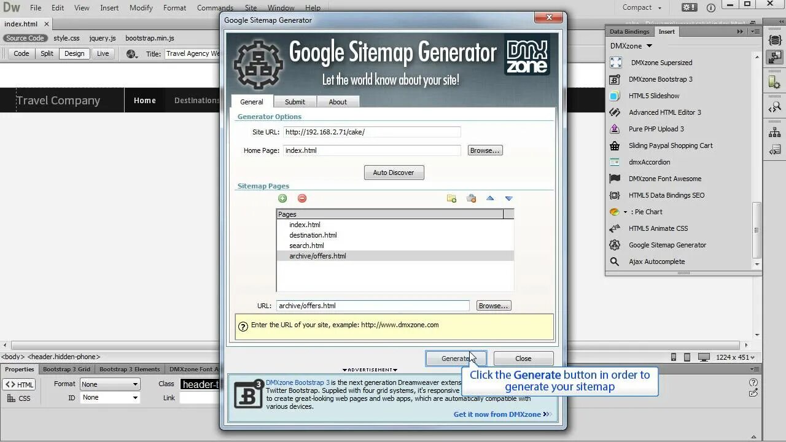786x442 pixels.
Task: Click the mobile size icon in status bar
Action: [x=674, y=357]
